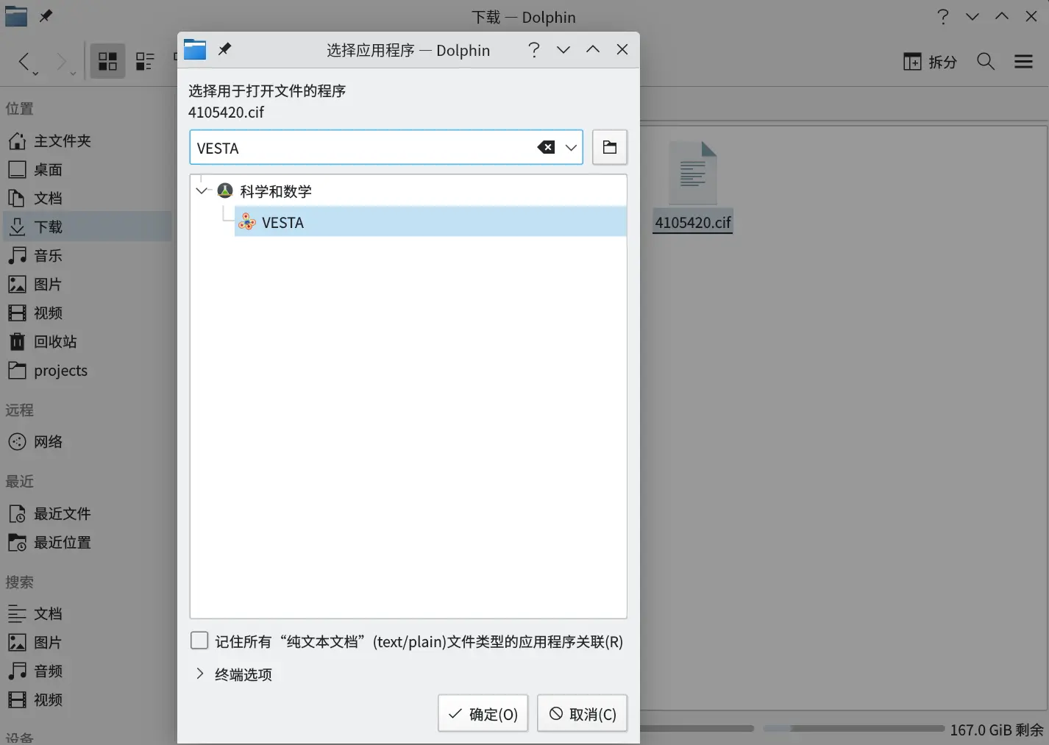Image resolution: width=1049 pixels, height=745 pixels.
Task: Open 最近文件 recent files in sidebar
Action: pos(85,513)
